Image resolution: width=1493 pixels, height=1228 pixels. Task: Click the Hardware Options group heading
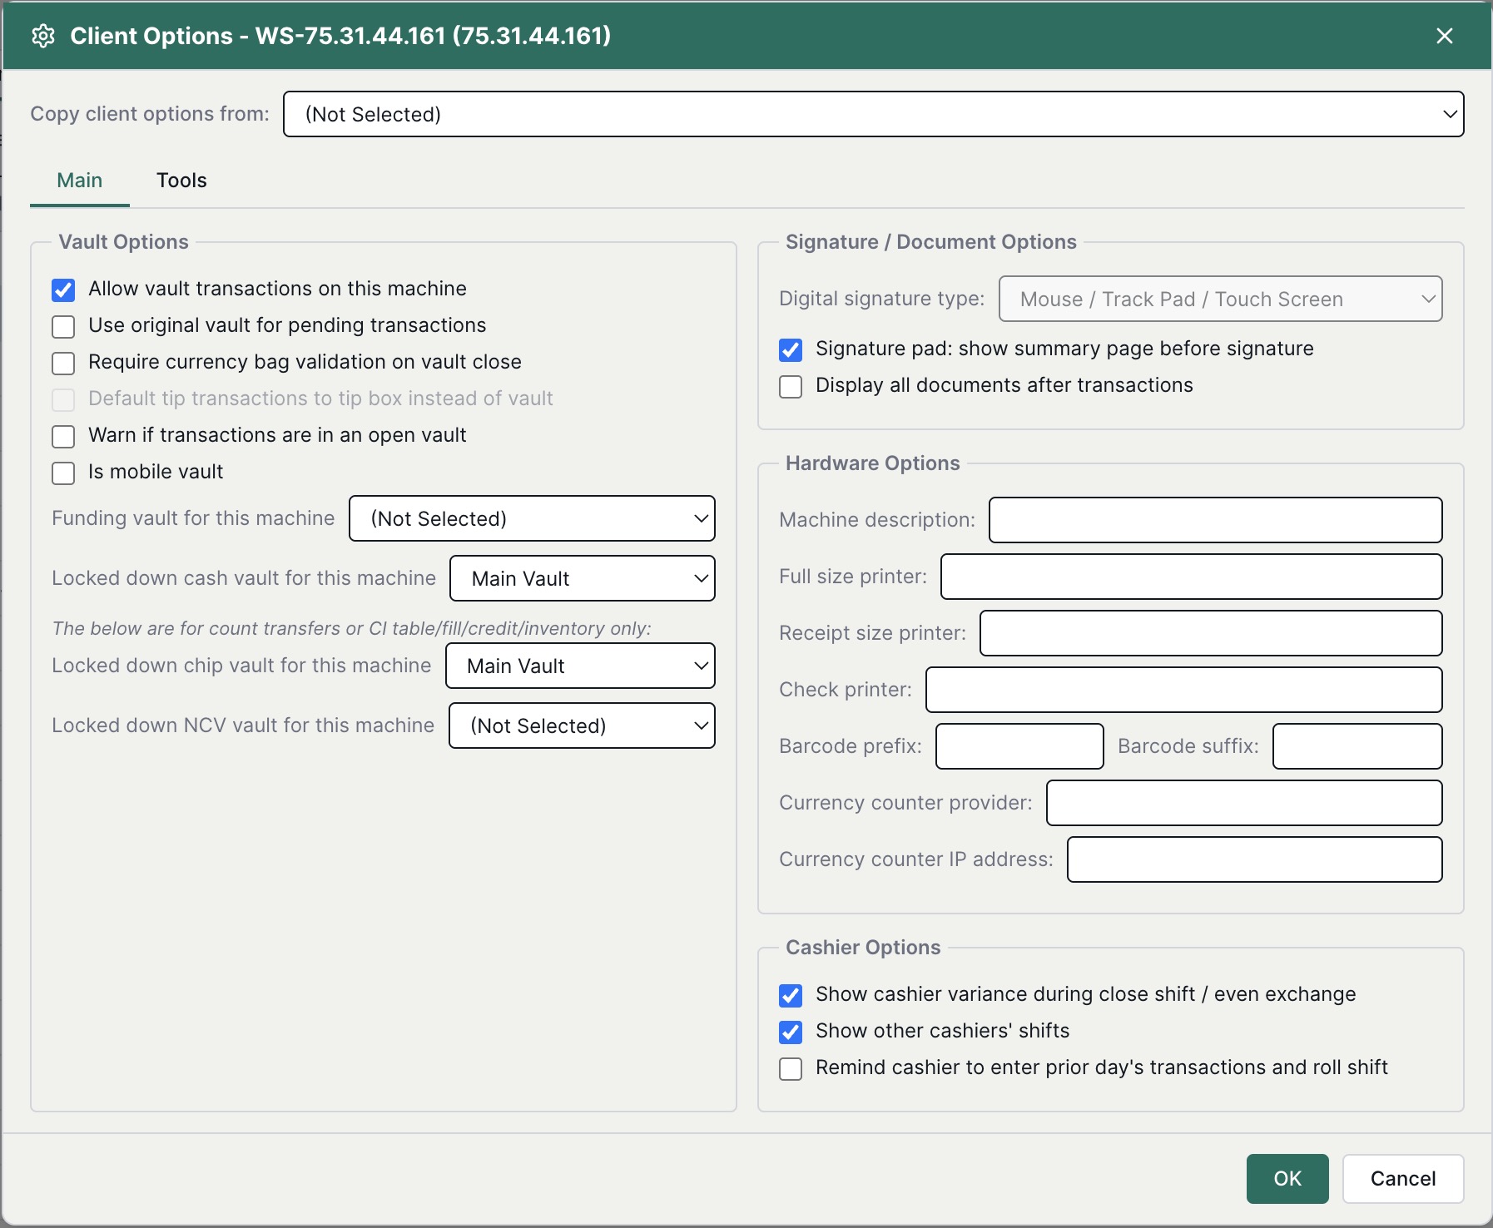(872, 463)
